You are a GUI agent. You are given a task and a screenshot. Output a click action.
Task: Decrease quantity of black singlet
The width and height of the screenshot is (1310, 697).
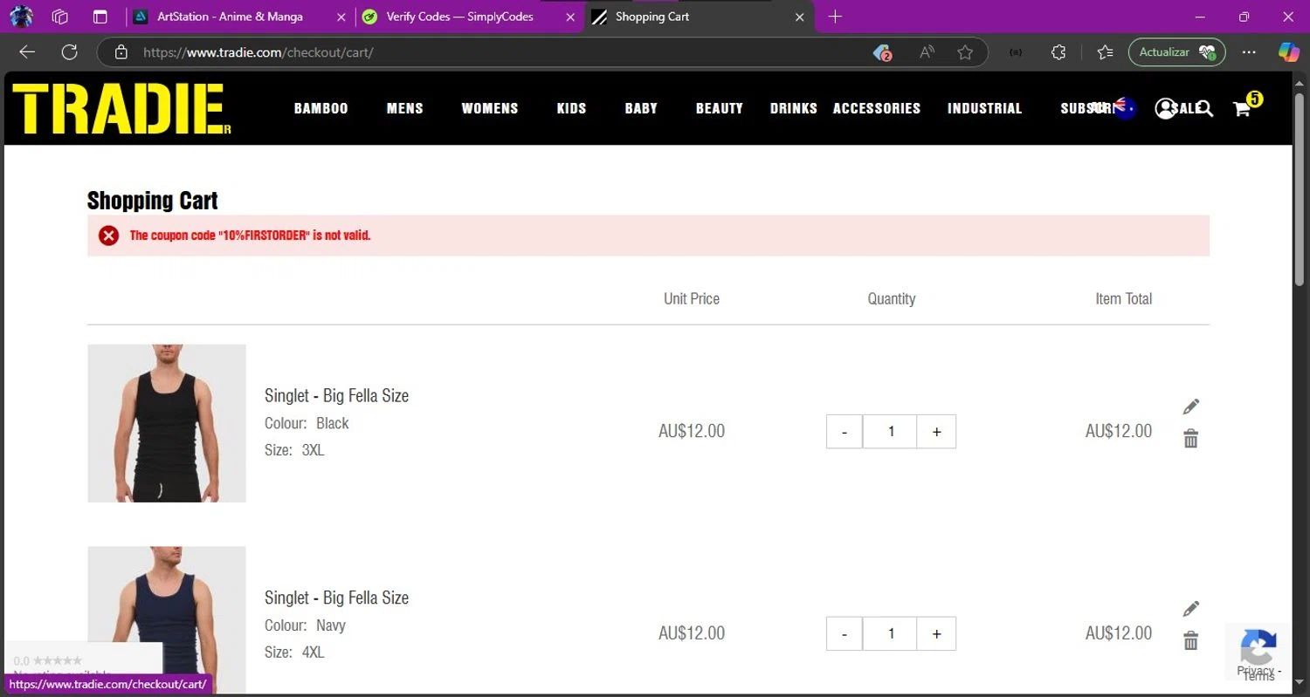click(x=845, y=432)
